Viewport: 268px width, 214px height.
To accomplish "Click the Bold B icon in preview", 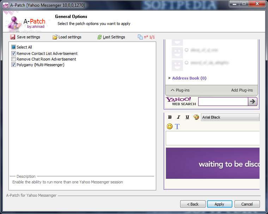I will pos(170,117).
